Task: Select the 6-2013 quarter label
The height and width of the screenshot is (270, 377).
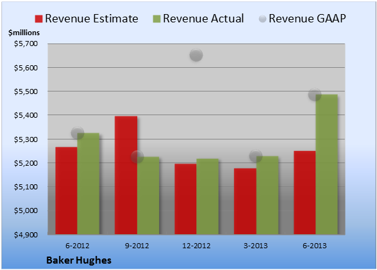Action: (x=315, y=246)
